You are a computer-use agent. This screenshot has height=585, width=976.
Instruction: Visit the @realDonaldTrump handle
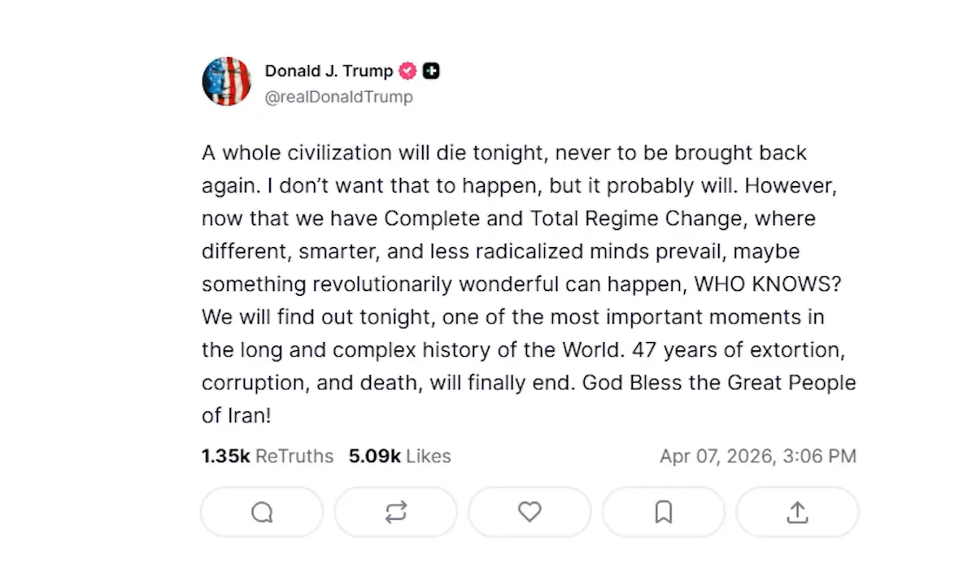(x=339, y=97)
